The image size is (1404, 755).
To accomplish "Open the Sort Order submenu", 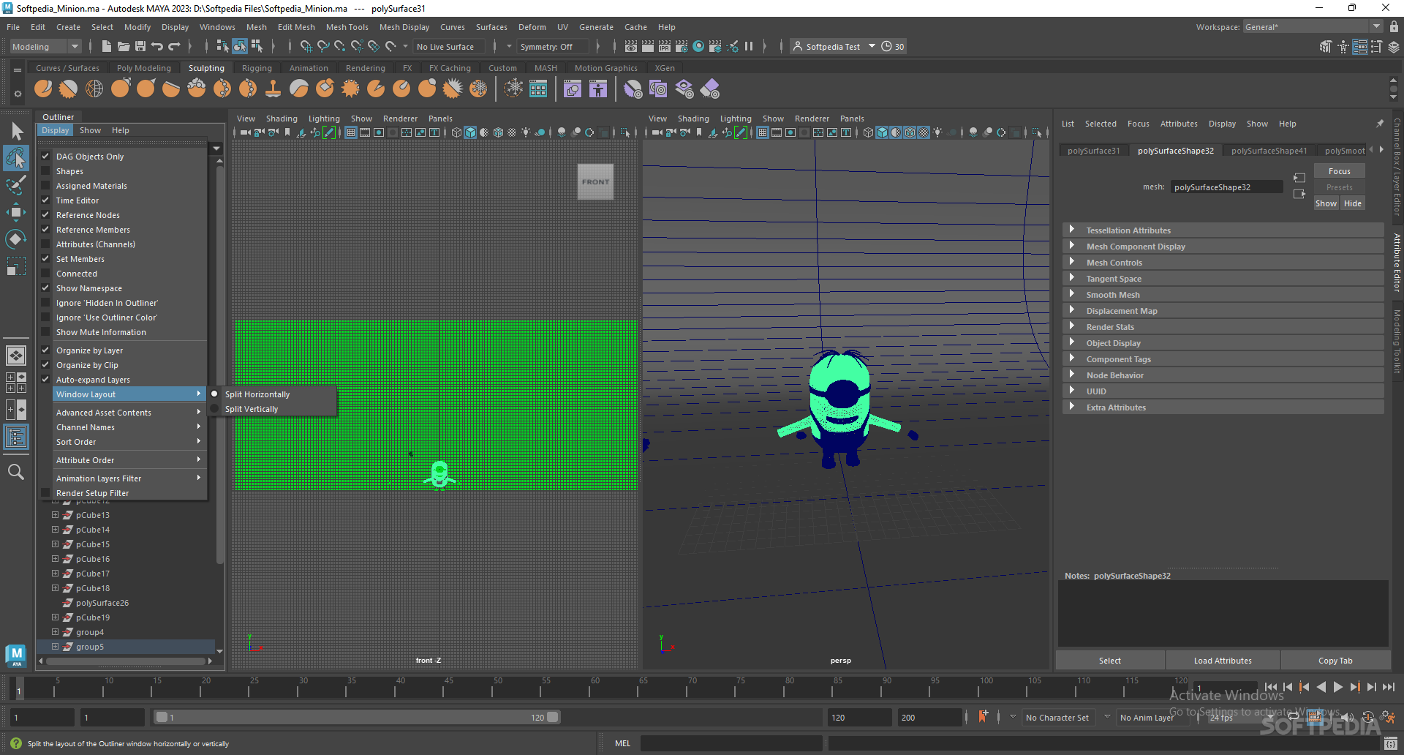I will click(129, 442).
